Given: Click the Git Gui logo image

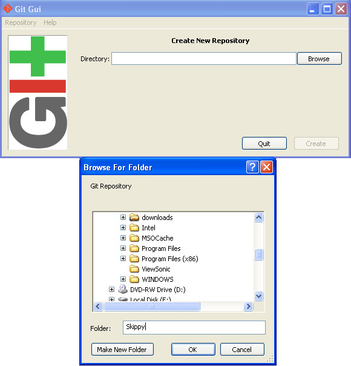Looking at the screenshot, I should (x=38, y=93).
